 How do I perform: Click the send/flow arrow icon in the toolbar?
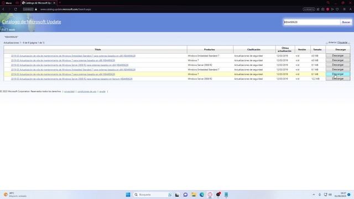[x=332, y=9]
